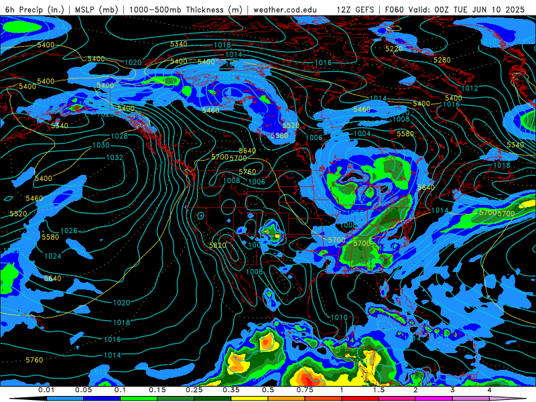Click the 1024 isobar label

(x=53, y=256)
